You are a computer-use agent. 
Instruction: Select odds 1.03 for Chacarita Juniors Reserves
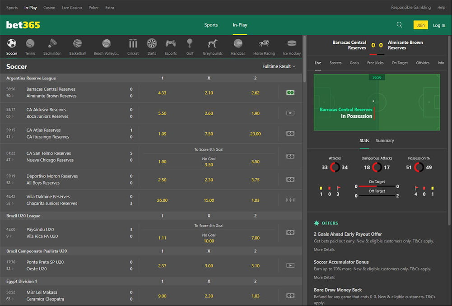point(256,200)
